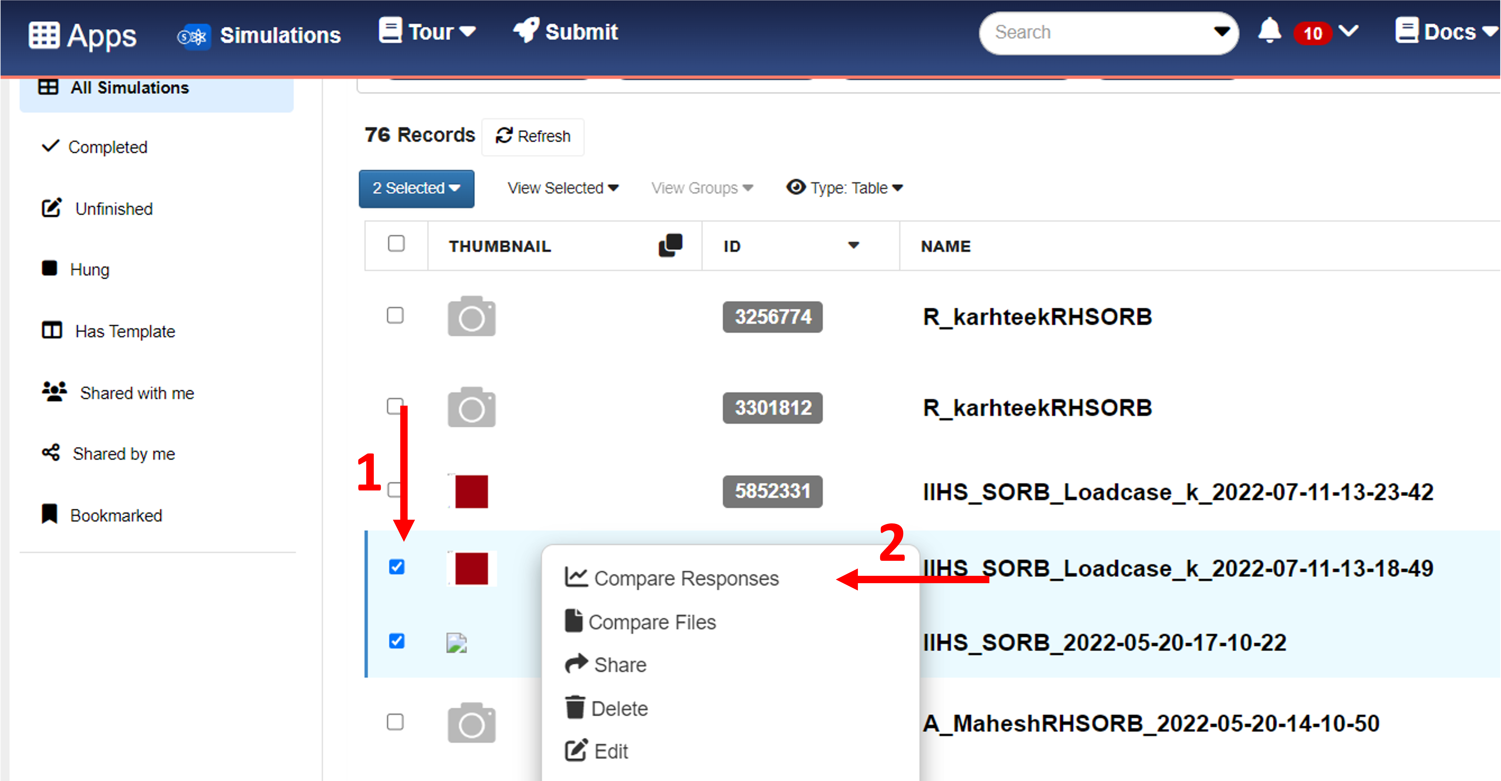This screenshot has height=781, width=1501.
Task: Expand the Tour dropdown arrow
Action: coord(467,31)
